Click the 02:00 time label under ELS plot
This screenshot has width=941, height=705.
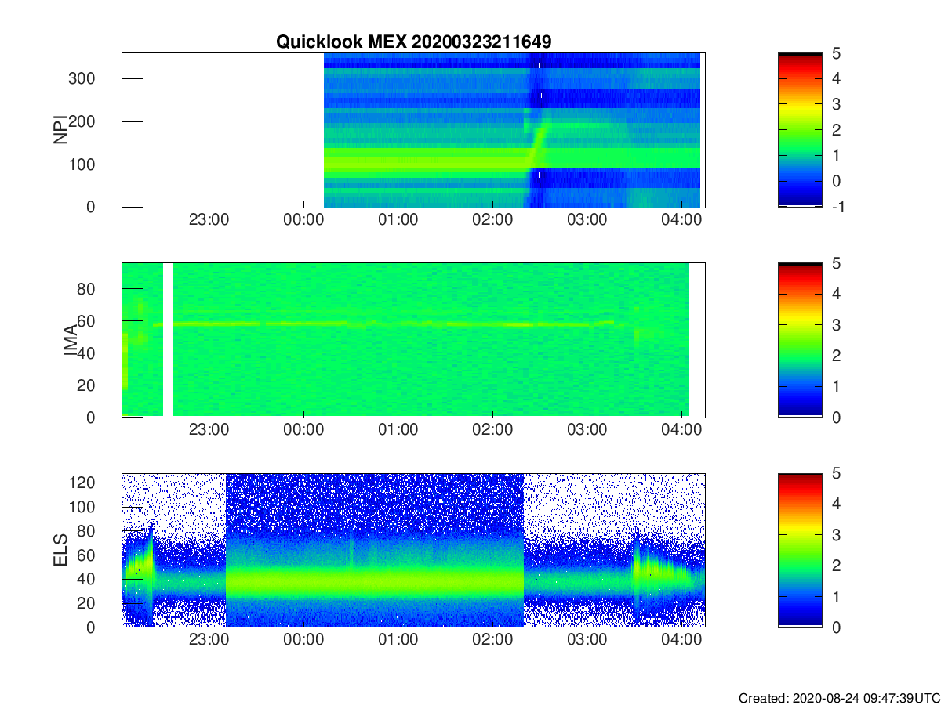pyautogui.click(x=492, y=640)
